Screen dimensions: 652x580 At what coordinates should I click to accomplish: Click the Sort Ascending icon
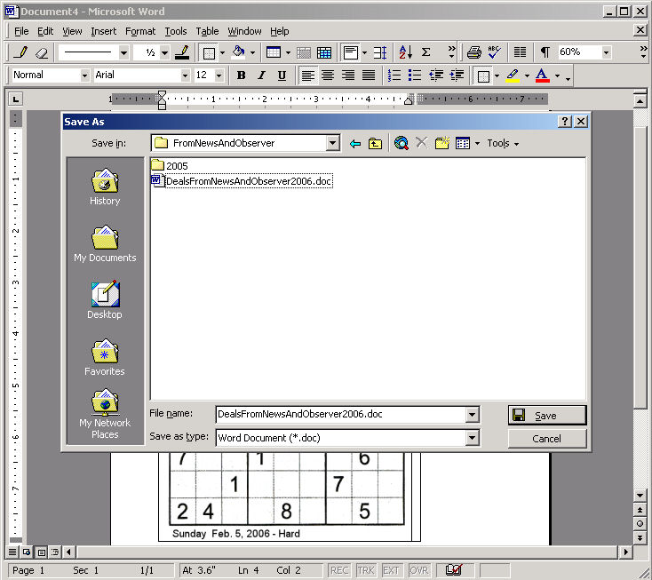tap(405, 52)
